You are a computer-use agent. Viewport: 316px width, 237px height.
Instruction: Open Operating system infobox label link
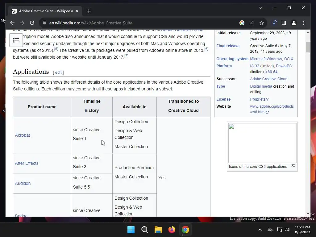click(x=232, y=59)
